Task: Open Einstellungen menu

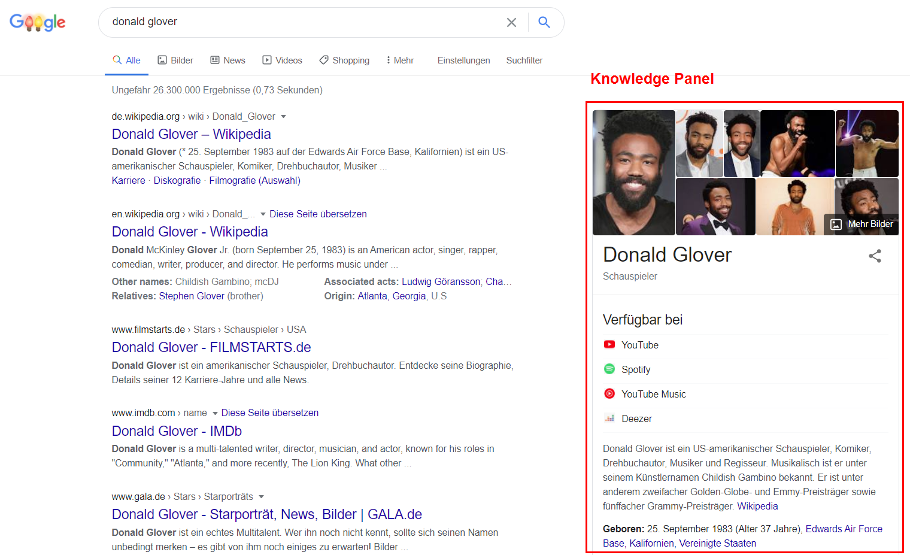Action: (463, 60)
